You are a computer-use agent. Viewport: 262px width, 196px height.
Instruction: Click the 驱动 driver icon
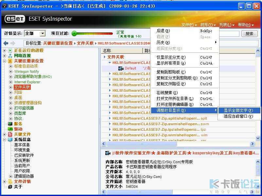(x=10, y=129)
